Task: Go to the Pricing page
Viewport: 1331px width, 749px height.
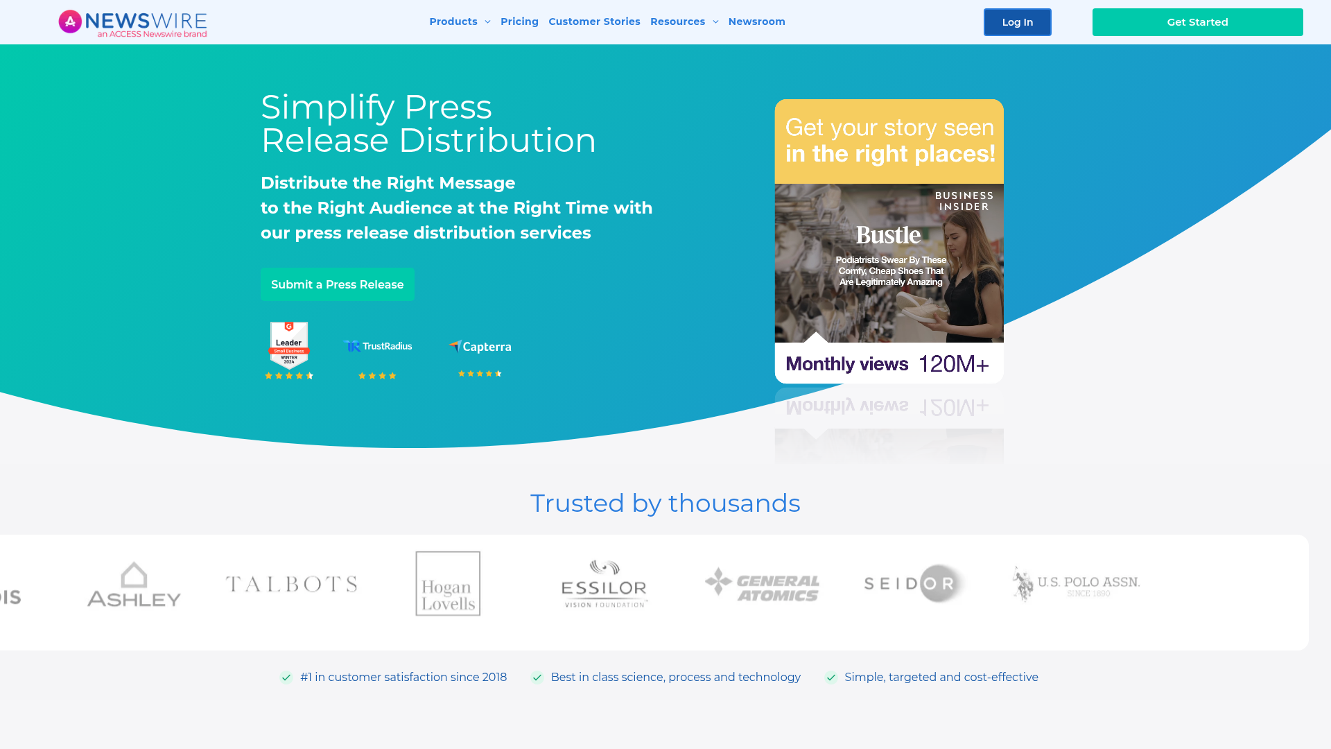Action: (x=519, y=21)
